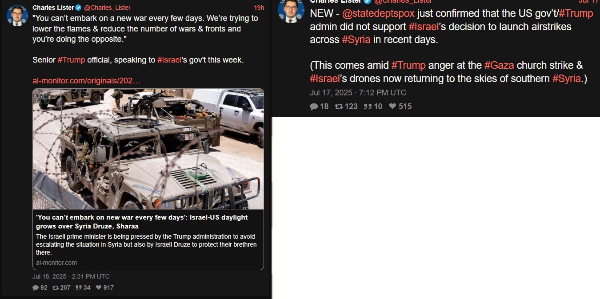Open the #Gaza hashtag
The height and width of the screenshot is (299, 600).
click(x=499, y=65)
